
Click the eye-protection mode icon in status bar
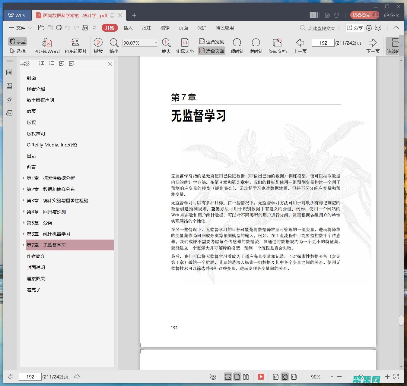click(213, 376)
